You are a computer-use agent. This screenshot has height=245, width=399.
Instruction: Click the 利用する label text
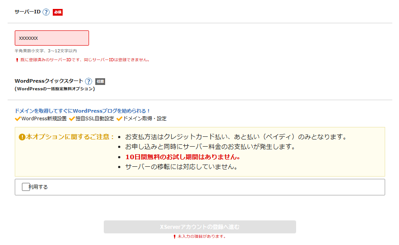[x=39, y=187]
